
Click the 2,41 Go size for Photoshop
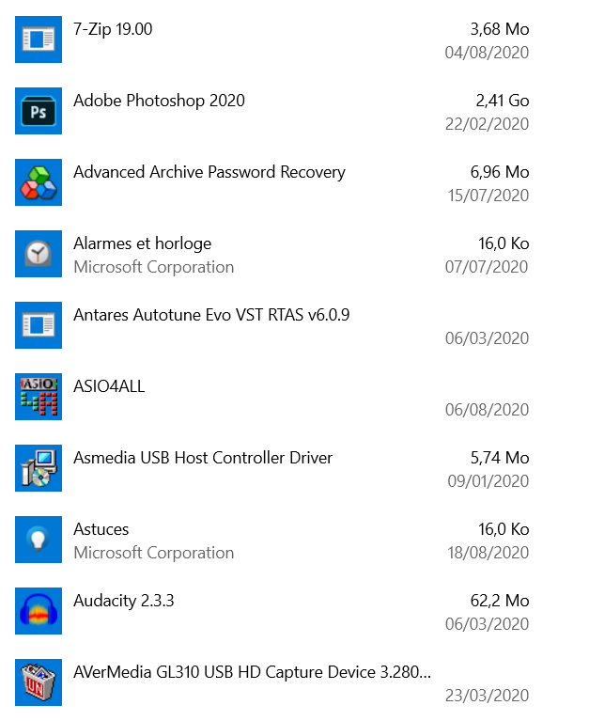(503, 101)
